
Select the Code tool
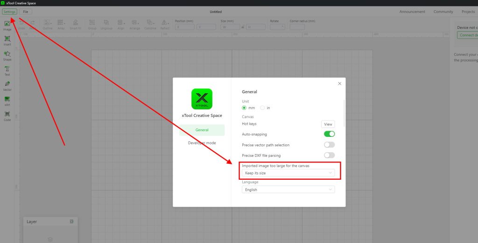coord(7,116)
